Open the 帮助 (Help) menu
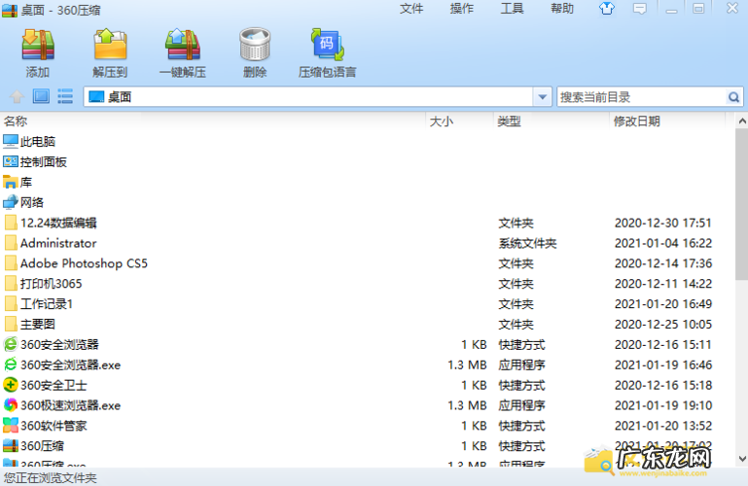 (562, 9)
